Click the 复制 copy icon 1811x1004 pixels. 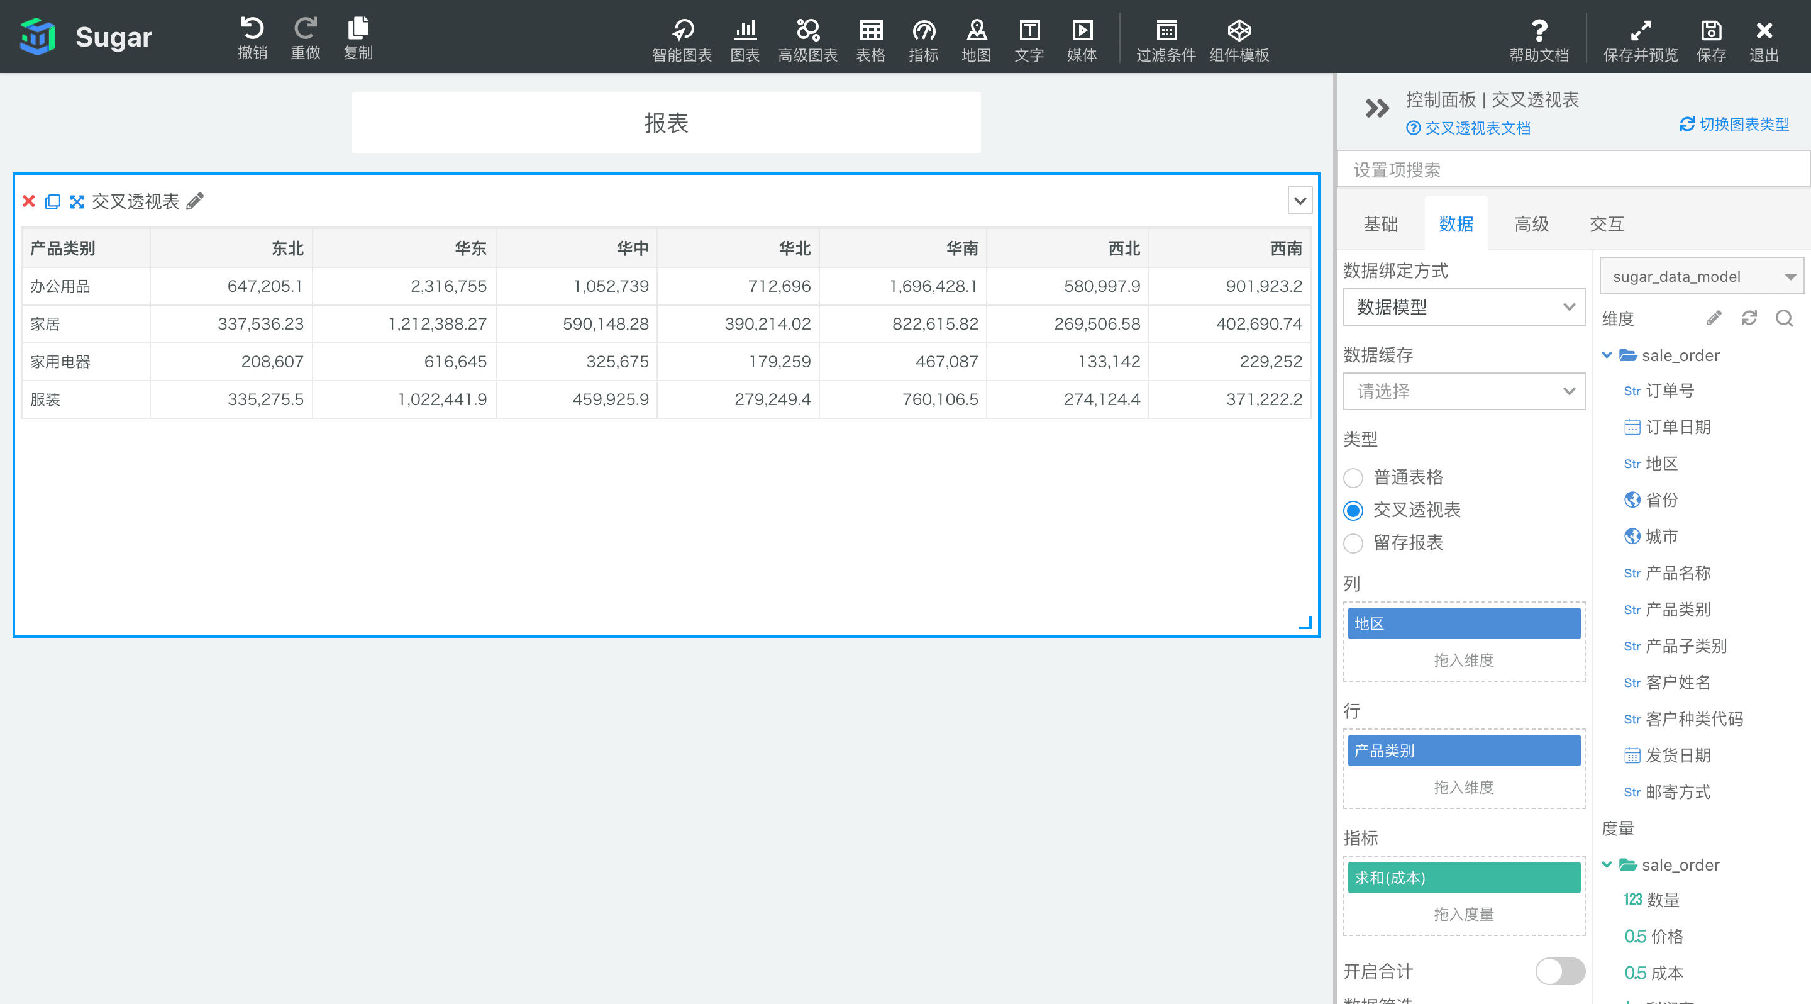tap(358, 29)
